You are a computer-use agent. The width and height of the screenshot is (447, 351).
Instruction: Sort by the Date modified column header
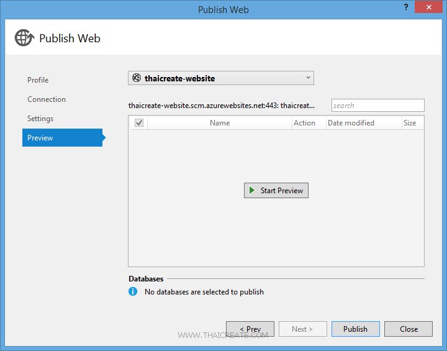click(x=364, y=123)
